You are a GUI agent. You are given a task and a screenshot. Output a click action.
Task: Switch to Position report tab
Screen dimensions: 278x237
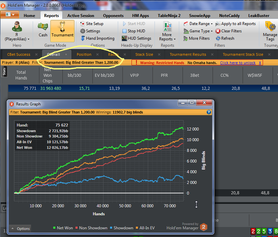coord(84,54)
